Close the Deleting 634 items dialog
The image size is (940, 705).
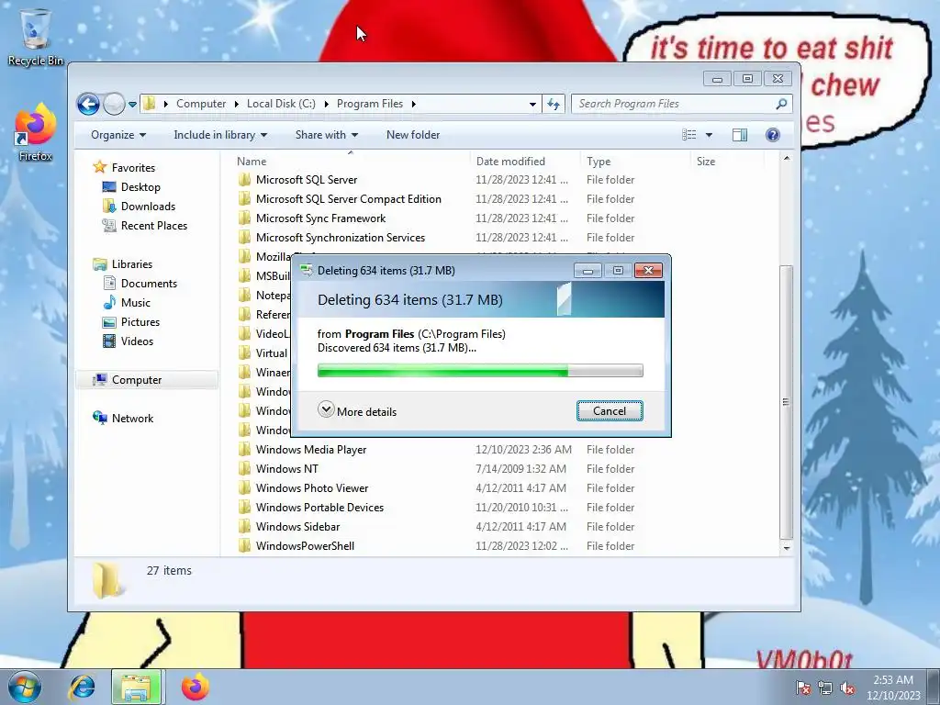648,271
